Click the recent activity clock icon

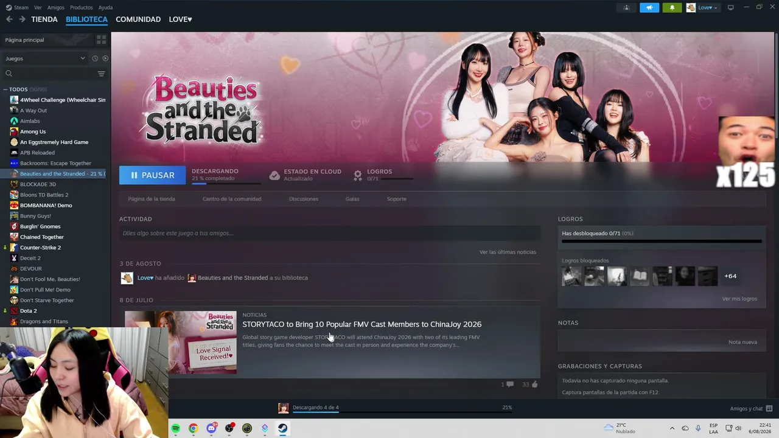(95, 58)
